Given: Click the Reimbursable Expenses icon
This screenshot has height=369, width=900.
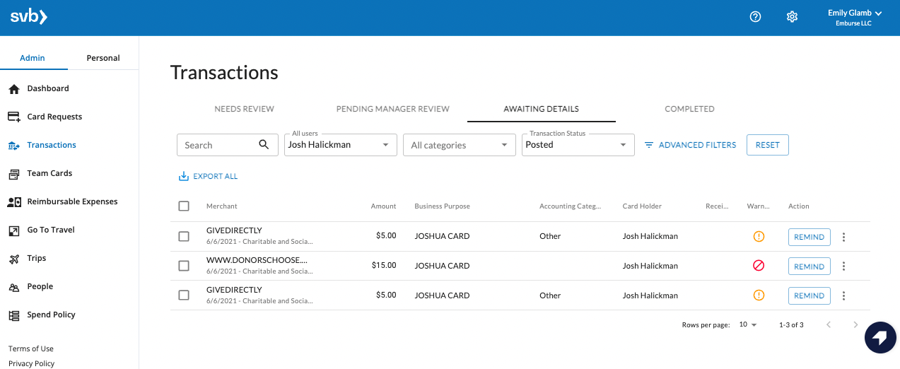Looking at the screenshot, I should click(x=14, y=201).
